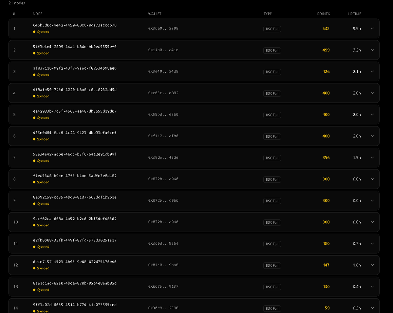Expand the row for node 6e1e7157-1523-4b05
Image resolution: width=393 pixels, height=313 pixels.
pyautogui.click(x=372, y=265)
